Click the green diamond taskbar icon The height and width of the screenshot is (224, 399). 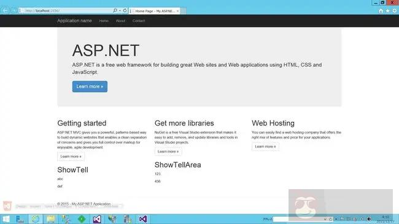tap(82, 219)
